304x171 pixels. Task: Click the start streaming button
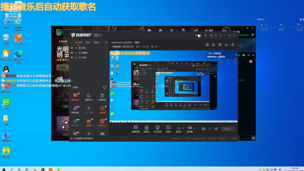tap(228, 129)
